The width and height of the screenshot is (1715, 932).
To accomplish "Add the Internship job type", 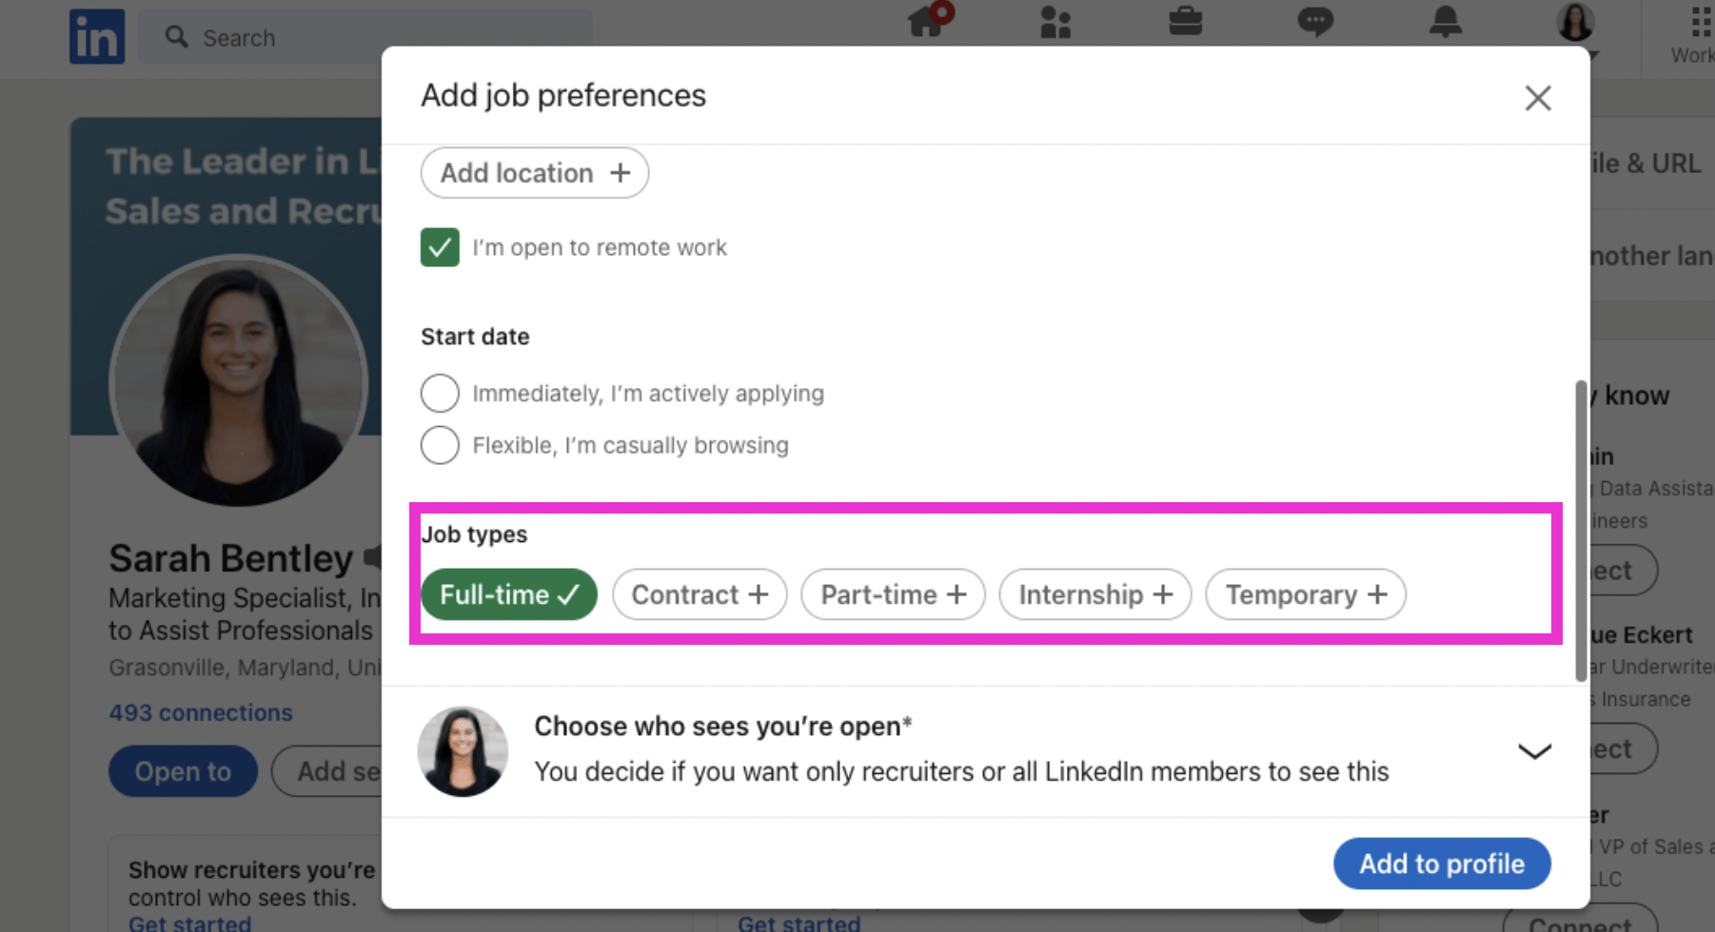I will [1095, 594].
